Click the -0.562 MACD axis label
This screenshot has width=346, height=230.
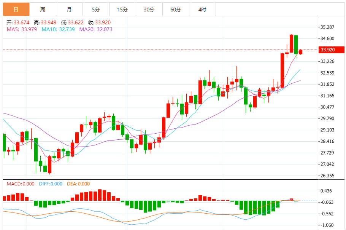pyautogui.click(x=327, y=214)
